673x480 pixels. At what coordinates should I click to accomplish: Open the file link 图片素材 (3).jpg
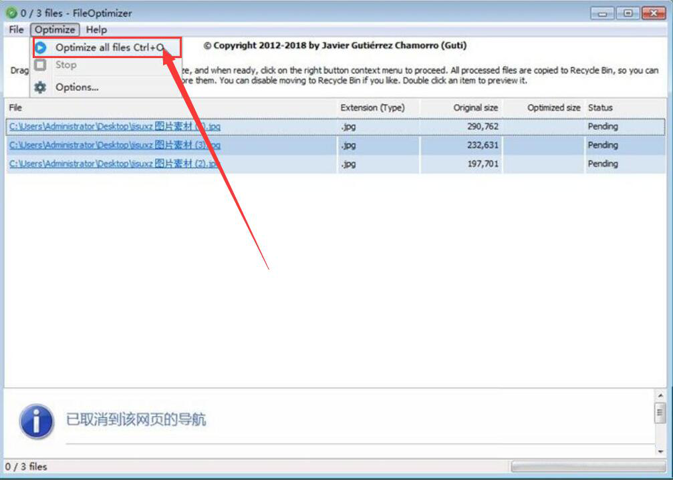tap(114, 145)
